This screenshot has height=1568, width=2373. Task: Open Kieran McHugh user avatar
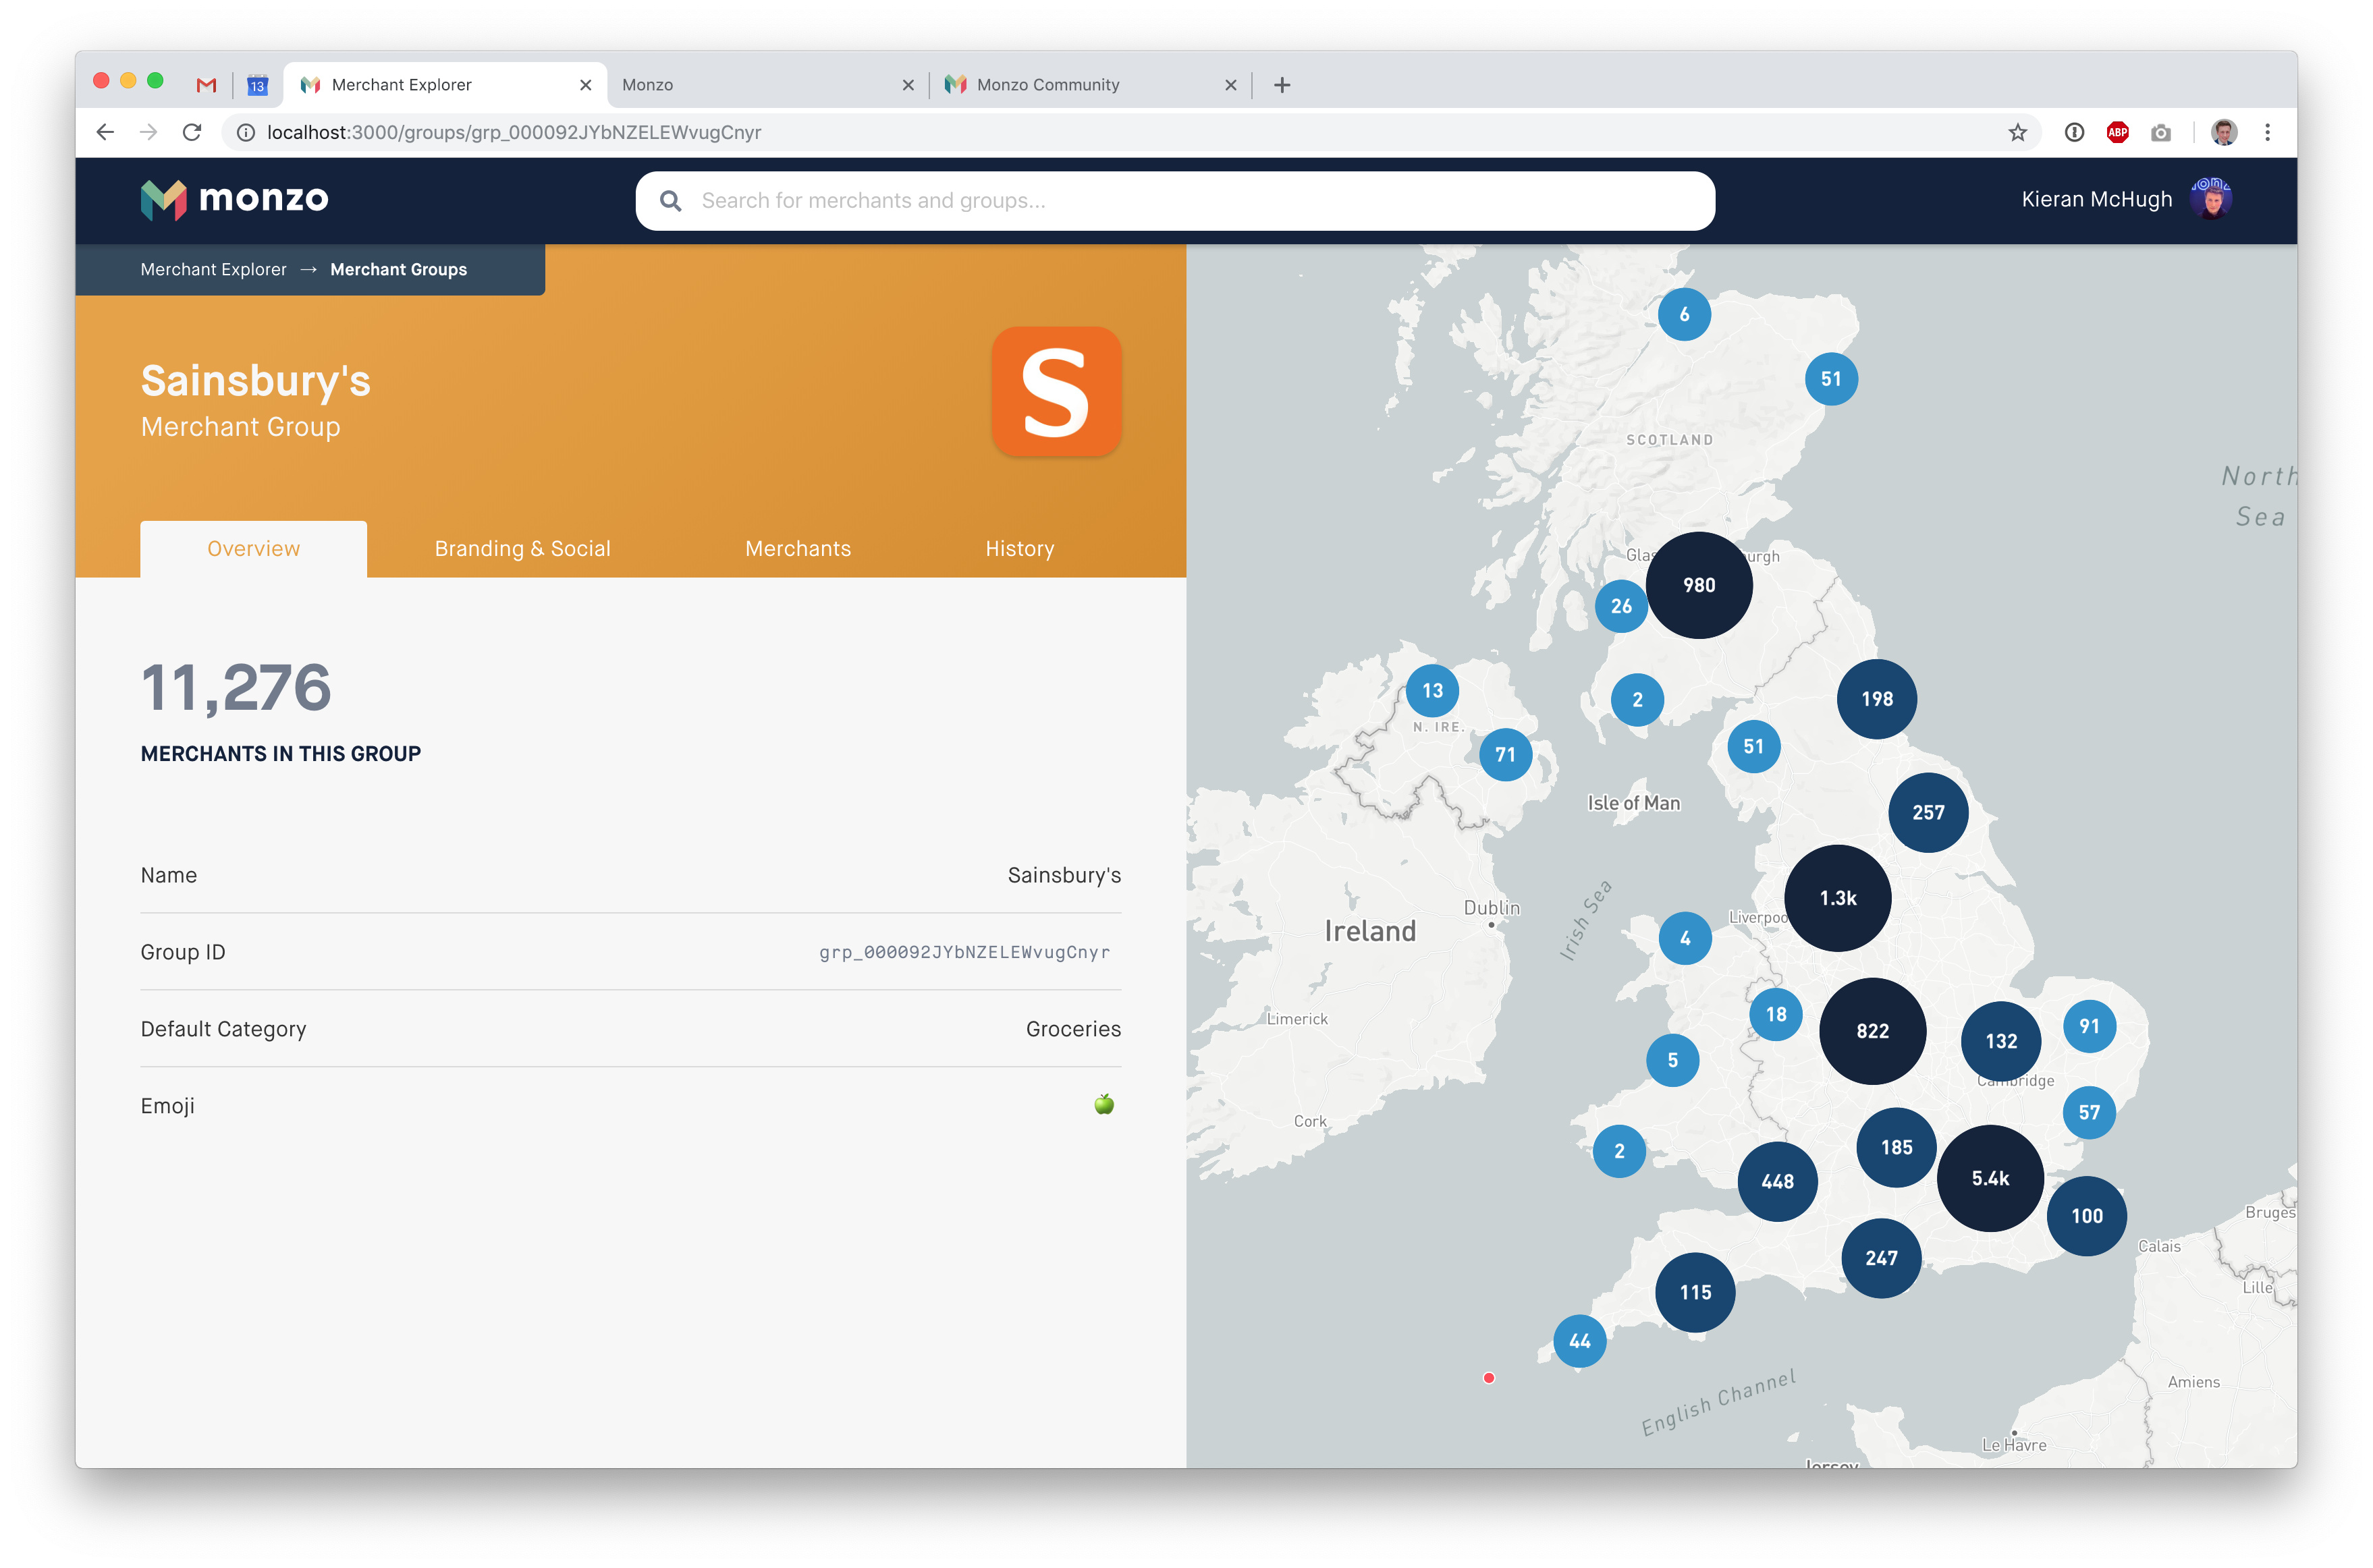(2211, 198)
